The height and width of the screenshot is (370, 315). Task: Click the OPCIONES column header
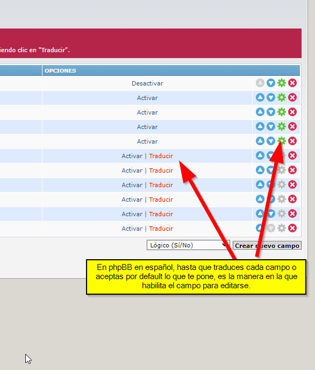[60, 70]
